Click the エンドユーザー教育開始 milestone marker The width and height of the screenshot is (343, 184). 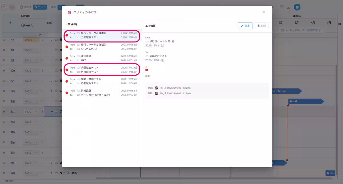coord(320,30)
